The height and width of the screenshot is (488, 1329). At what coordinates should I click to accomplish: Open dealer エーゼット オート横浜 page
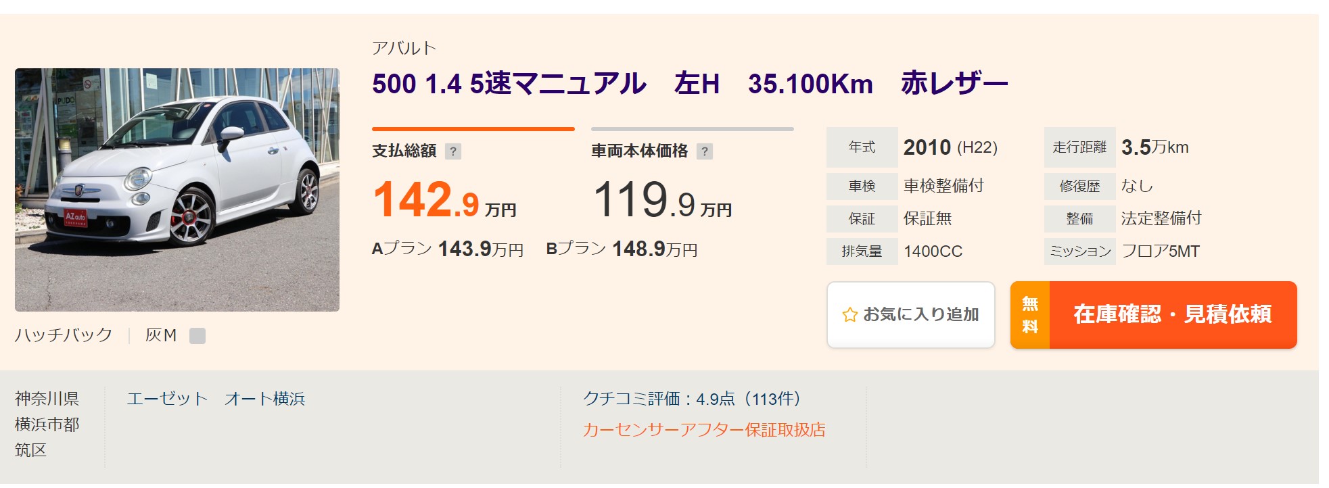(x=216, y=399)
